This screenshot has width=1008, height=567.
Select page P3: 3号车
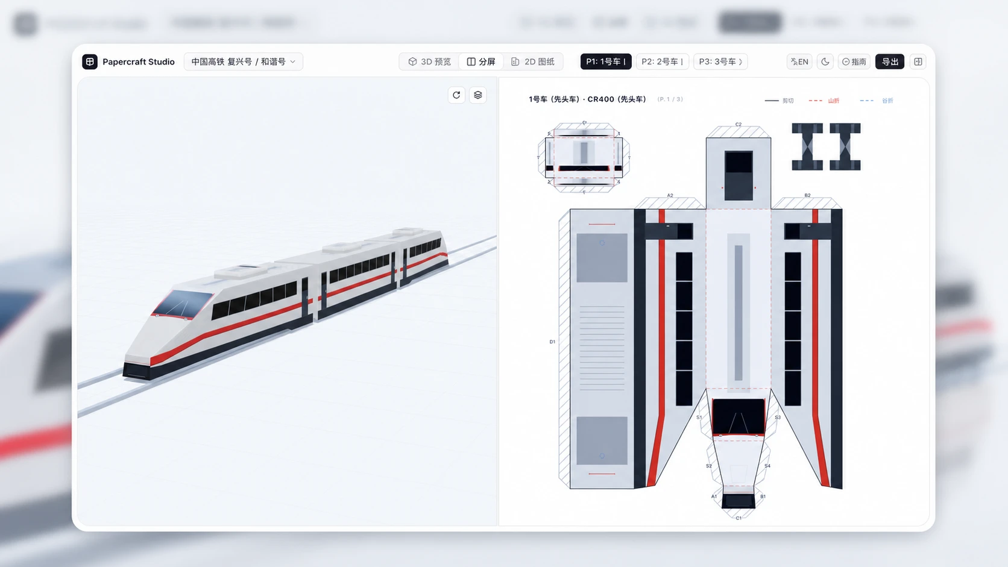click(x=720, y=61)
